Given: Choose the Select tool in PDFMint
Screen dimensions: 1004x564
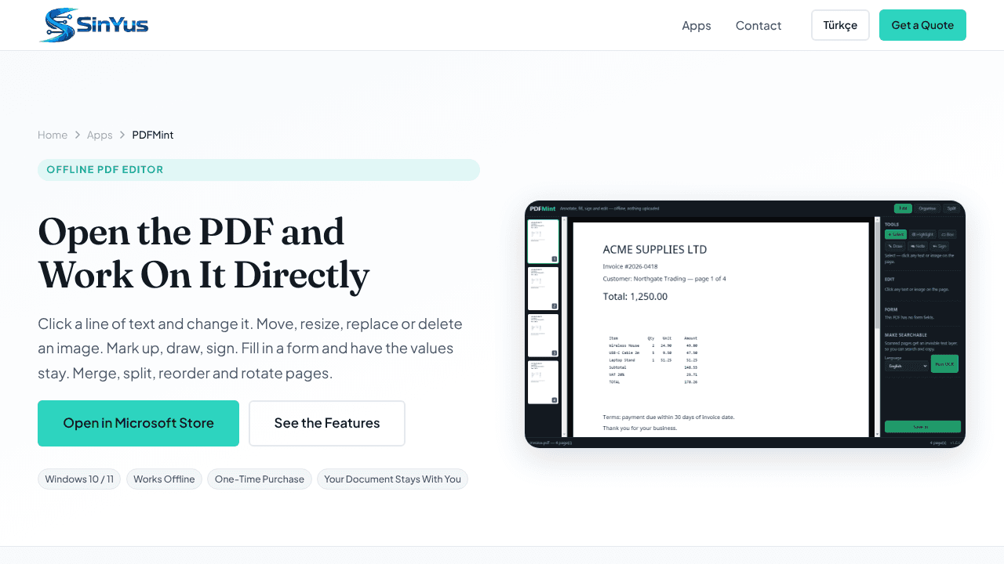Looking at the screenshot, I should tap(896, 234).
